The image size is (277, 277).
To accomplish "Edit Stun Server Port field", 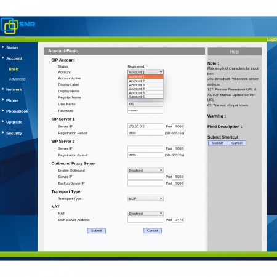I will coord(178,220).
